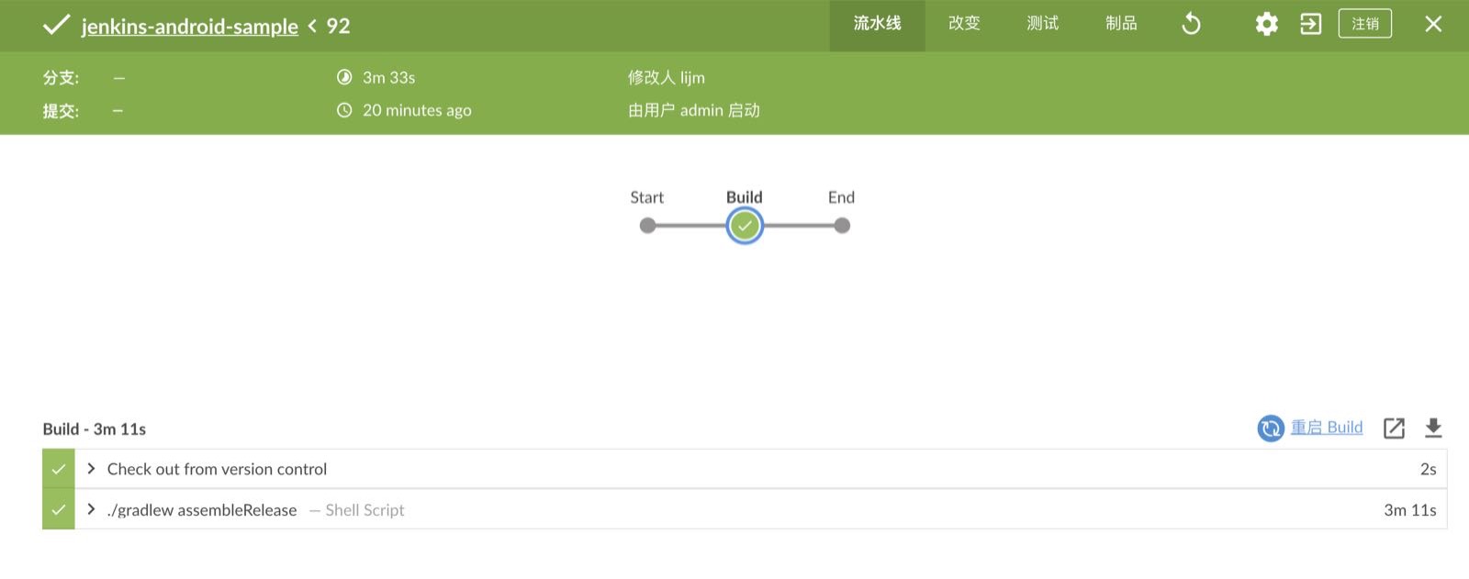Click the green status box of gradlew step
This screenshot has width=1469, height=579.
tap(59, 509)
